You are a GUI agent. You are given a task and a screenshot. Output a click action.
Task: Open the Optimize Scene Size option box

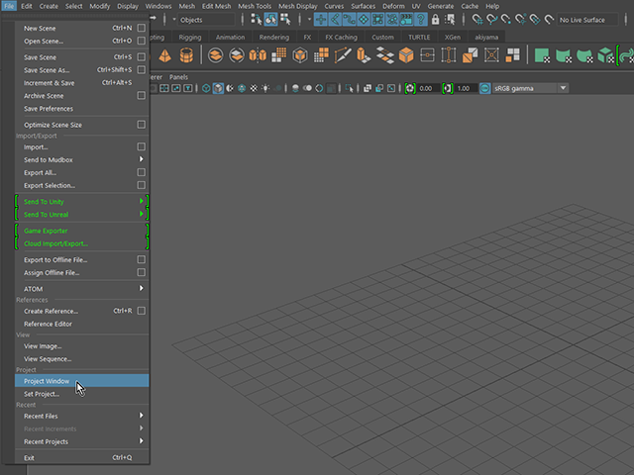pyautogui.click(x=141, y=125)
